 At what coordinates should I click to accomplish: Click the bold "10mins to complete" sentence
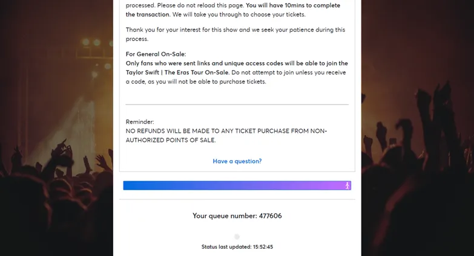[233, 10]
